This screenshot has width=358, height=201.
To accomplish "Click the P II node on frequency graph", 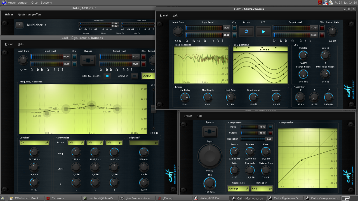I will pyautogui.click(x=91, y=105).
